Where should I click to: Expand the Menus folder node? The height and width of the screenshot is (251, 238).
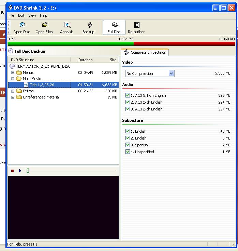13,73
